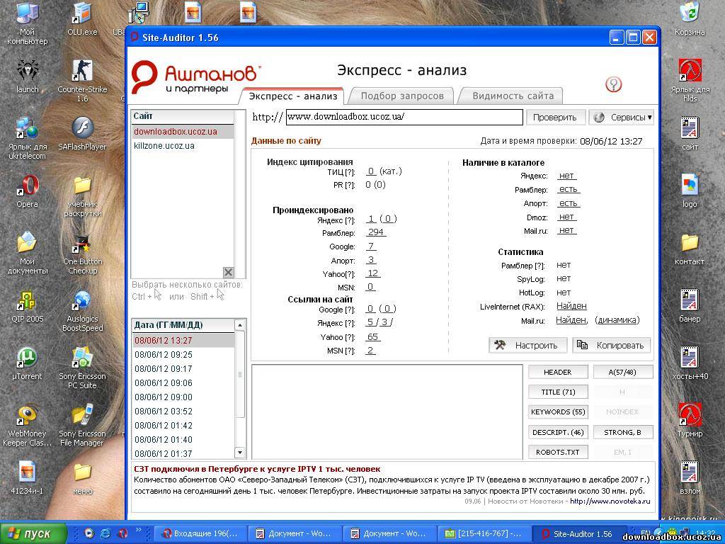Launch Internet Explorer from the quick launch bar
Image resolution: width=725 pixels, height=544 pixels.
click(105, 533)
